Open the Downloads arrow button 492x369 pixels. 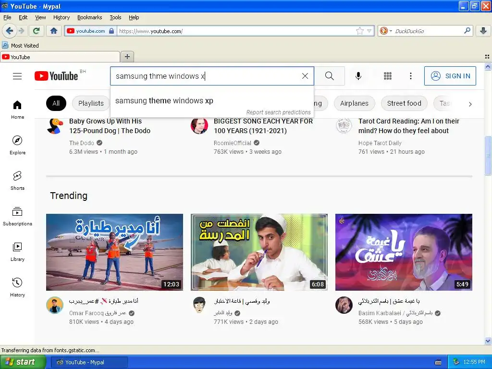(x=483, y=31)
